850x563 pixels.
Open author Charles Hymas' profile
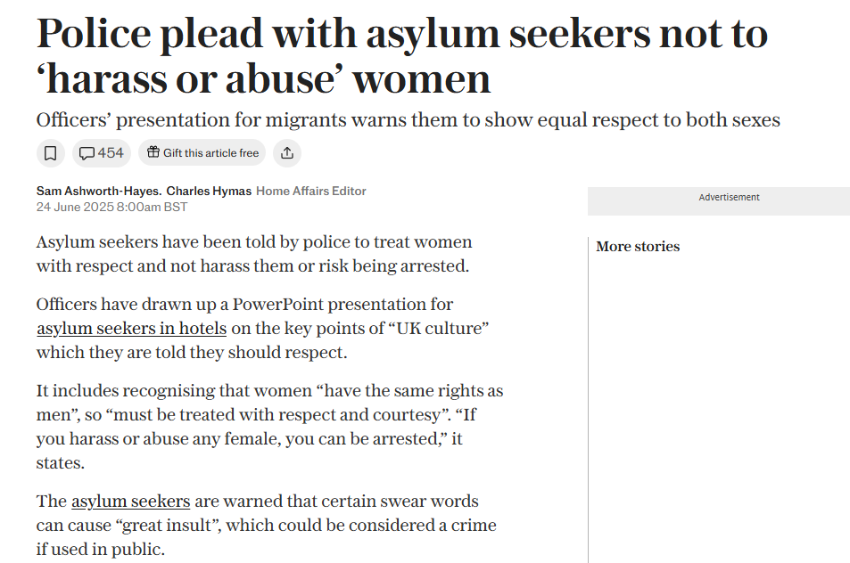click(209, 192)
